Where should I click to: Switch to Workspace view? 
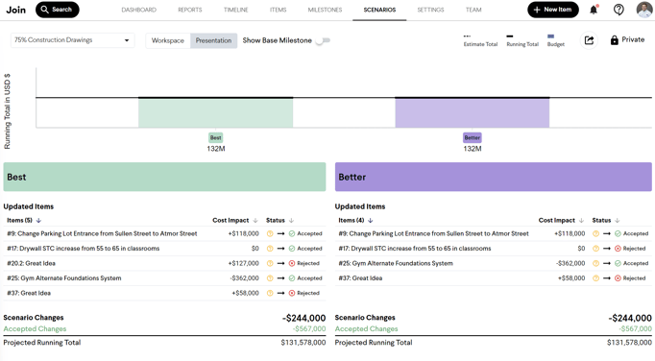168,40
